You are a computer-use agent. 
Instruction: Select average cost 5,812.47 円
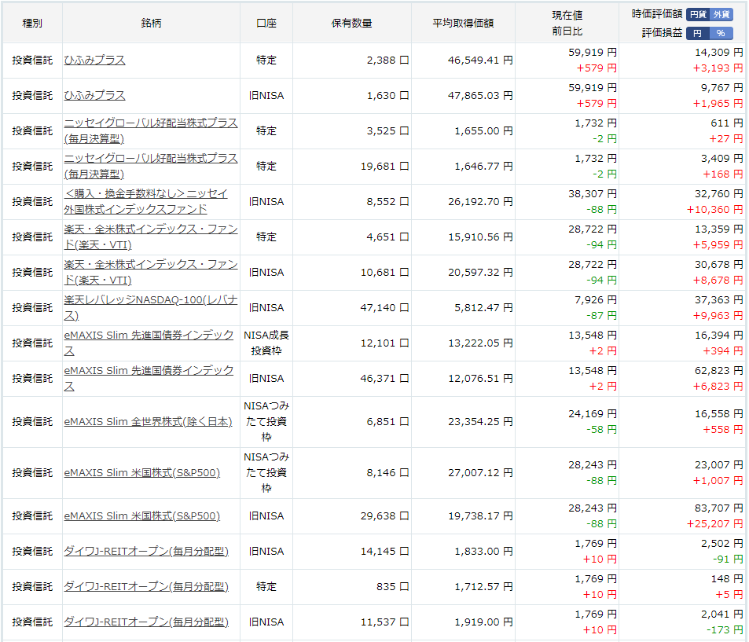(483, 307)
